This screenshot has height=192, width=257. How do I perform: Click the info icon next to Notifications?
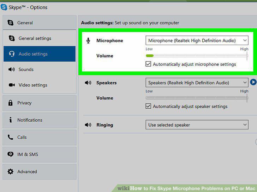(11, 120)
